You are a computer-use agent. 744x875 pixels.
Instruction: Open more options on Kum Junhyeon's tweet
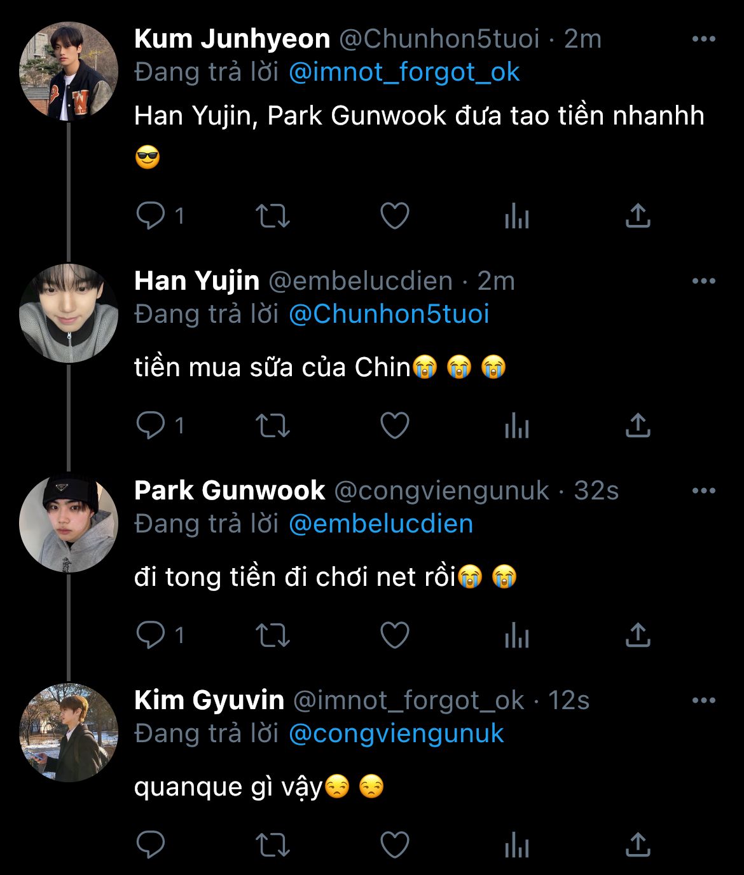click(x=703, y=39)
